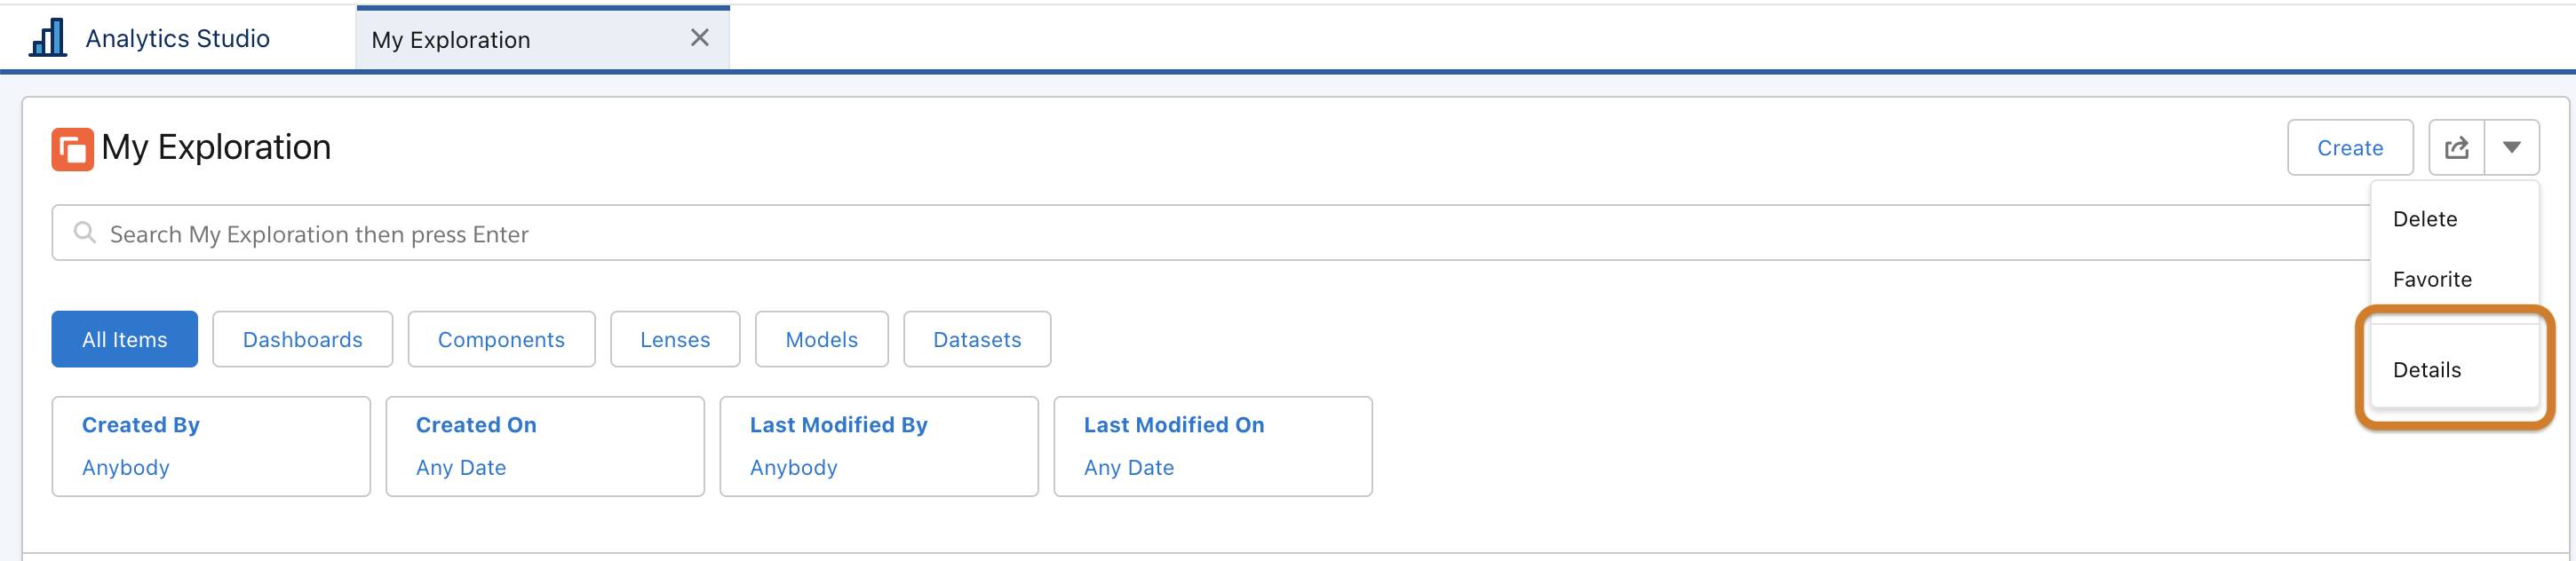Expand the Last Modified On filter

(x=1213, y=446)
